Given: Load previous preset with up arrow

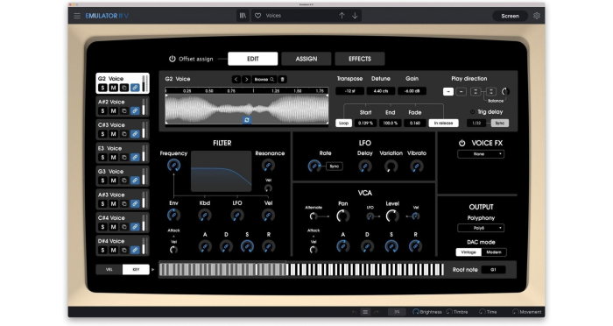Looking at the screenshot, I should [x=342, y=16].
